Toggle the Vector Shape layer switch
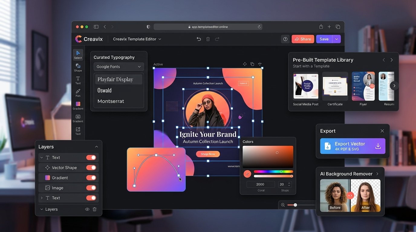Image resolution: width=416 pixels, height=232 pixels. tap(91, 168)
